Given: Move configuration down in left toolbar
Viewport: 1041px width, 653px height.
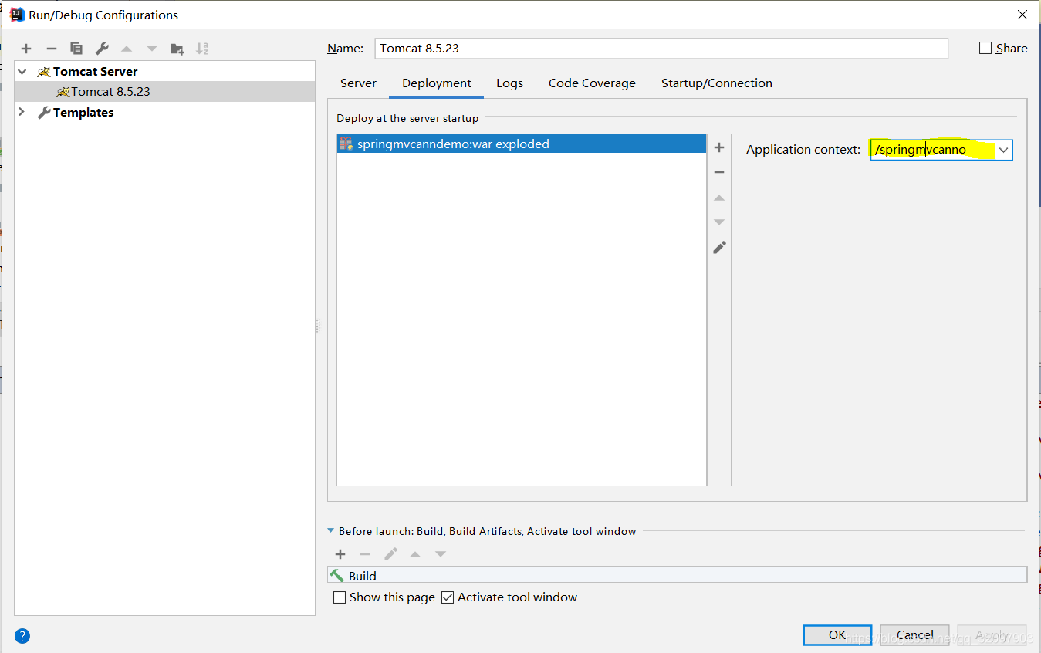Looking at the screenshot, I should click(152, 49).
